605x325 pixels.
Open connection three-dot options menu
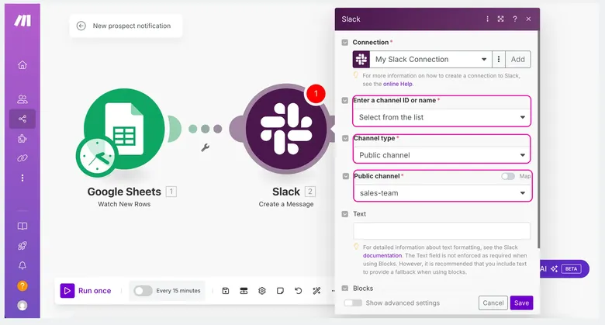[x=499, y=59]
